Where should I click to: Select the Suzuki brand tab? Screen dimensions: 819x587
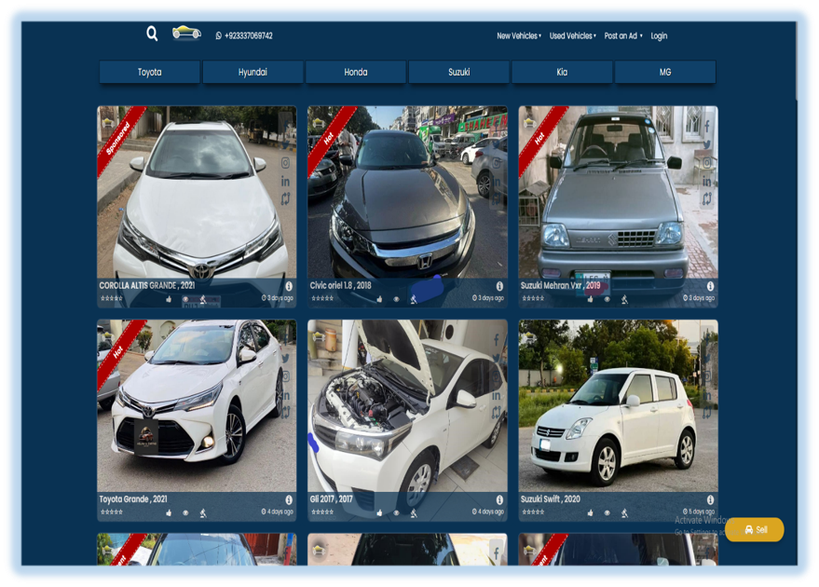(x=458, y=72)
